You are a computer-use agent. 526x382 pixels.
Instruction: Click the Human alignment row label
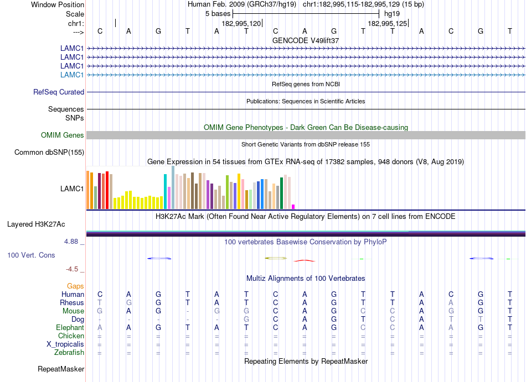(x=73, y=294)
